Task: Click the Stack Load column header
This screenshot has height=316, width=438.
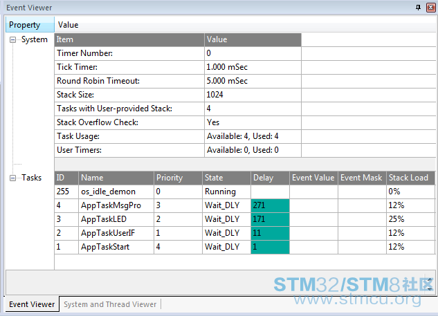Action: coord(410,178)
